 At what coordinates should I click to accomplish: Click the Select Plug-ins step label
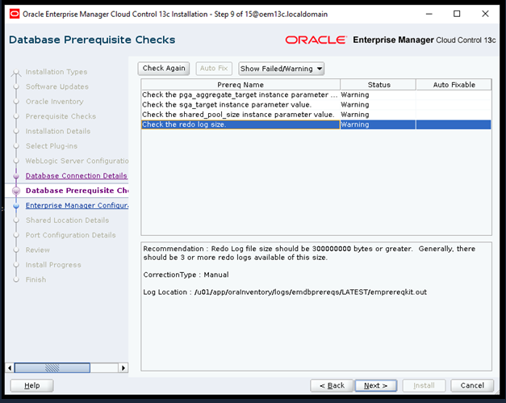(x=52, y=146)
